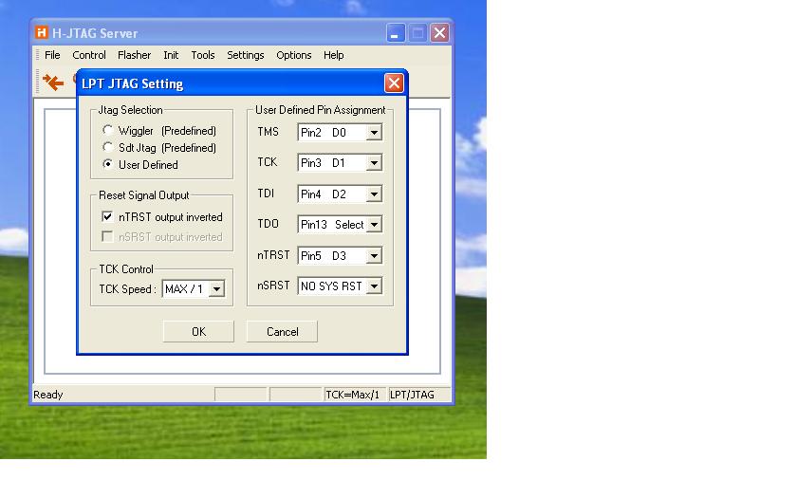Open the Options menu
Viewport: 797px width, 498px height.
coord(294,55)
